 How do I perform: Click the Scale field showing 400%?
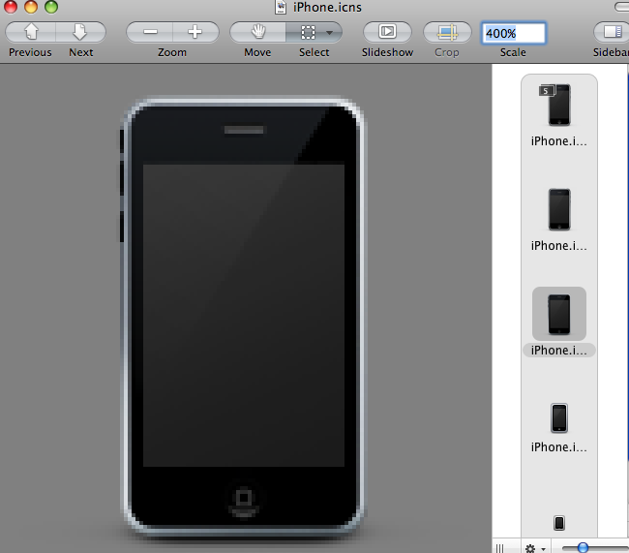click(514, 33)
